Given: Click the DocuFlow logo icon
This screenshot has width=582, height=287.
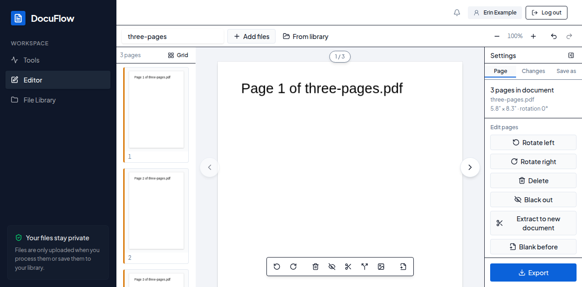Looking at the screenshot, I should (x=18, y=18).
